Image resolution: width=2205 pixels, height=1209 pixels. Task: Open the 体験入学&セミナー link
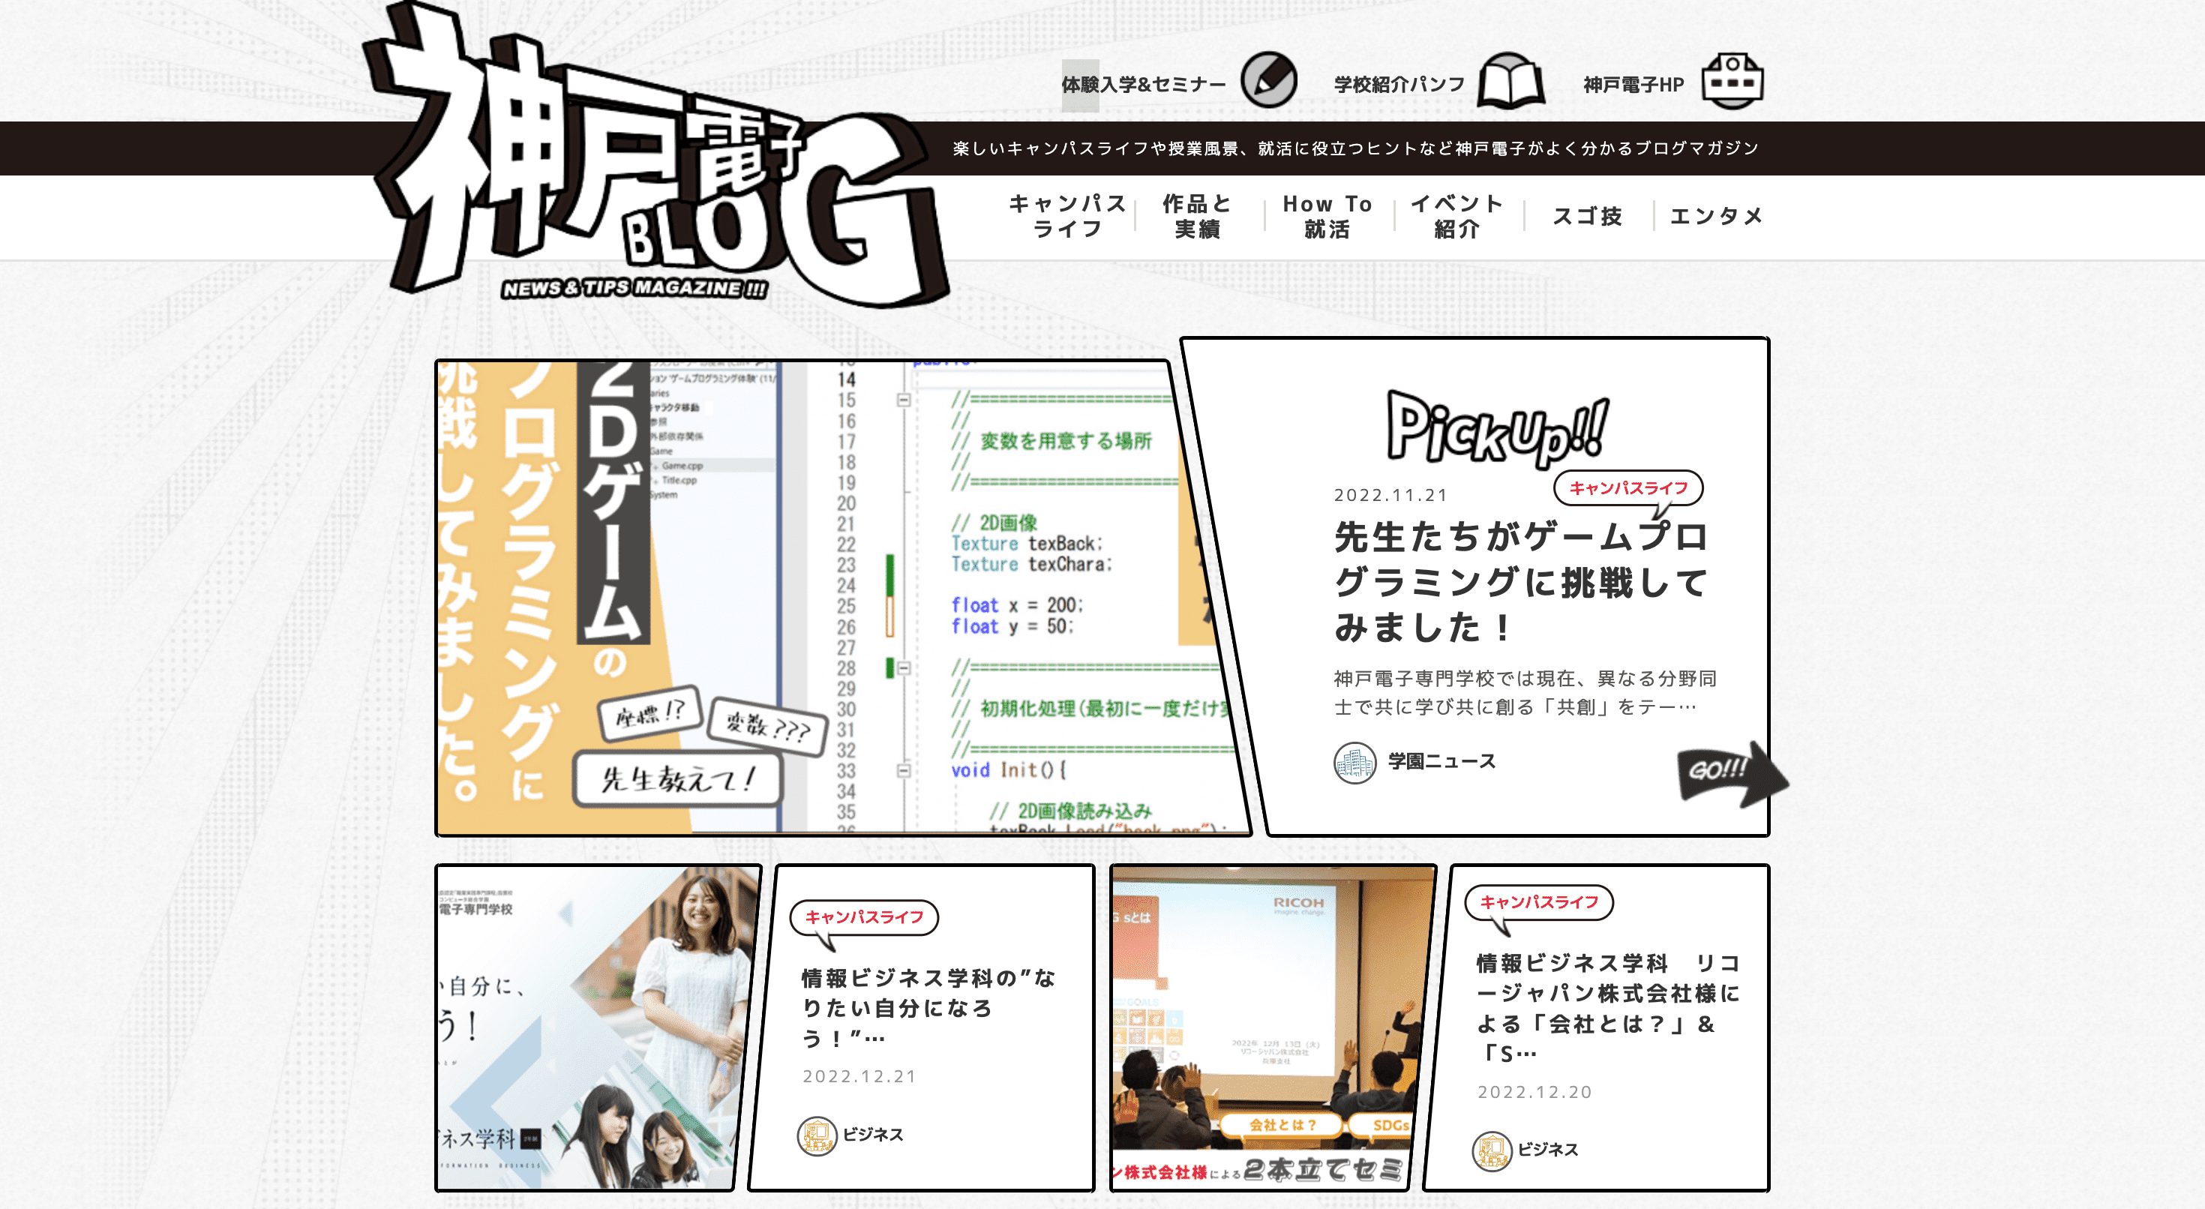(1144, 85)
